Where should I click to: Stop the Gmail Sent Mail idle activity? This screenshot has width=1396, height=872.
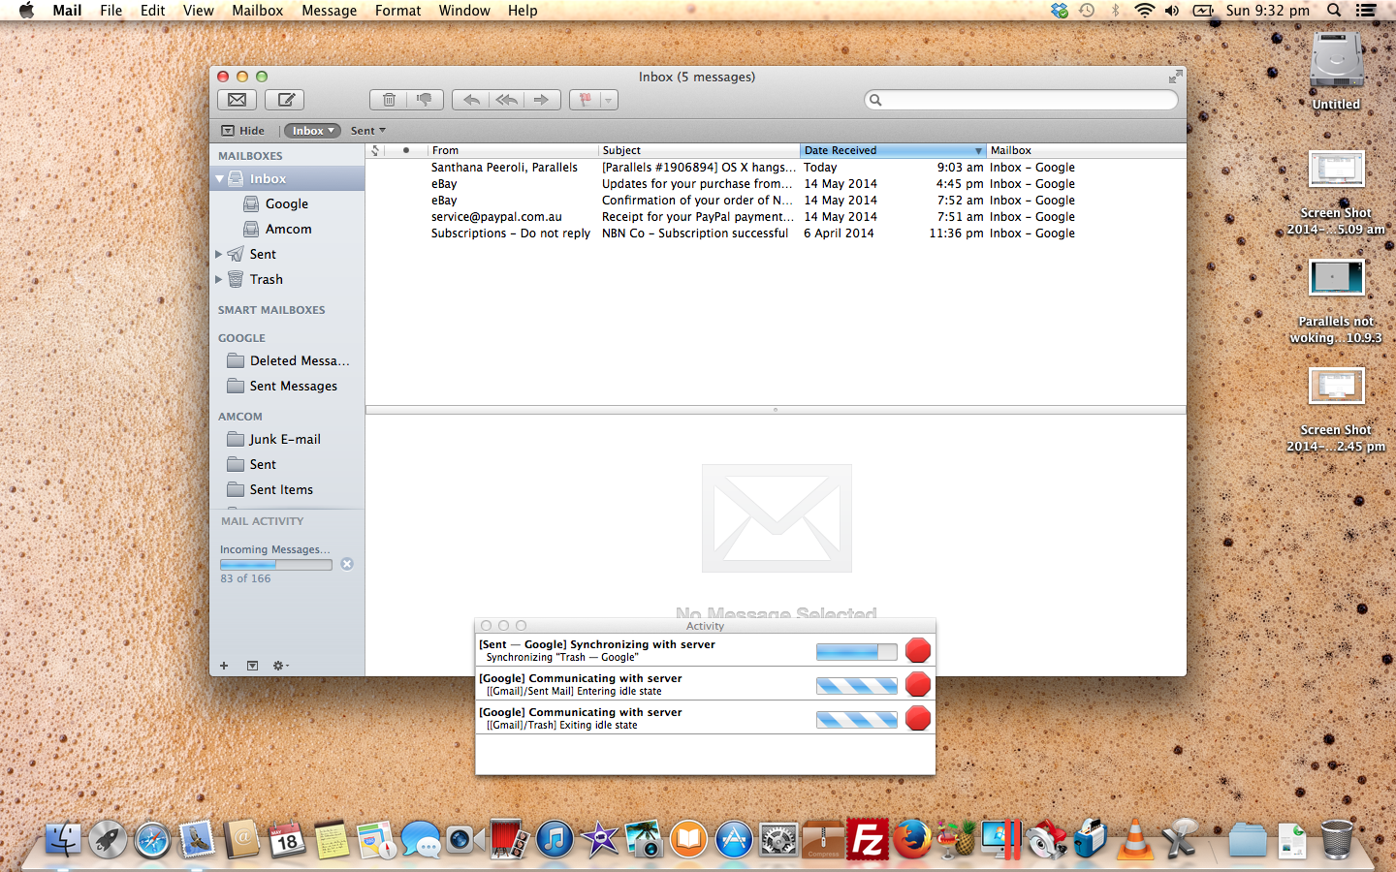pos(918,684)
